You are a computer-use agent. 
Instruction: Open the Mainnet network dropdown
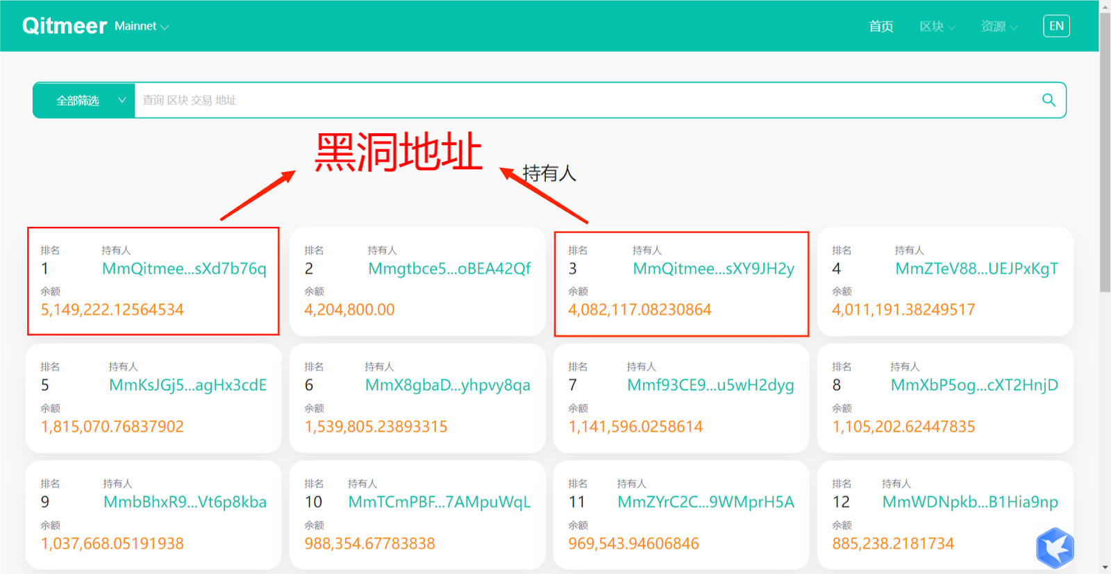tap(142, 26)
